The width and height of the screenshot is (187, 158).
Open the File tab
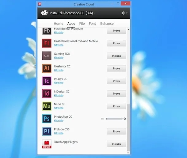coord(82,24)
